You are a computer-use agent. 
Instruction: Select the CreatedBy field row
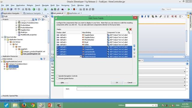click(94, 47)
